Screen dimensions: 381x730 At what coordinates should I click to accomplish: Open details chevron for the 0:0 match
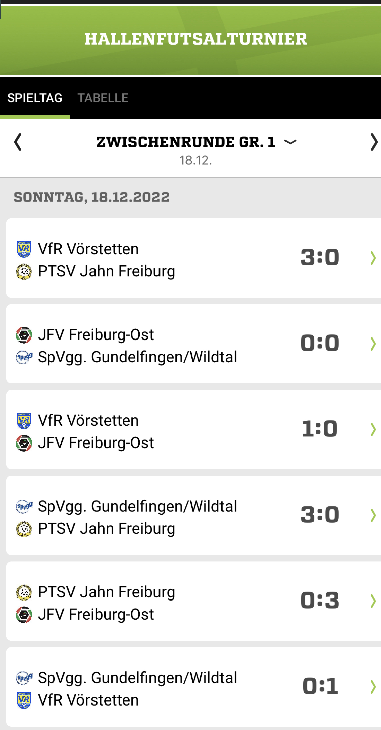tap(373, 344)
